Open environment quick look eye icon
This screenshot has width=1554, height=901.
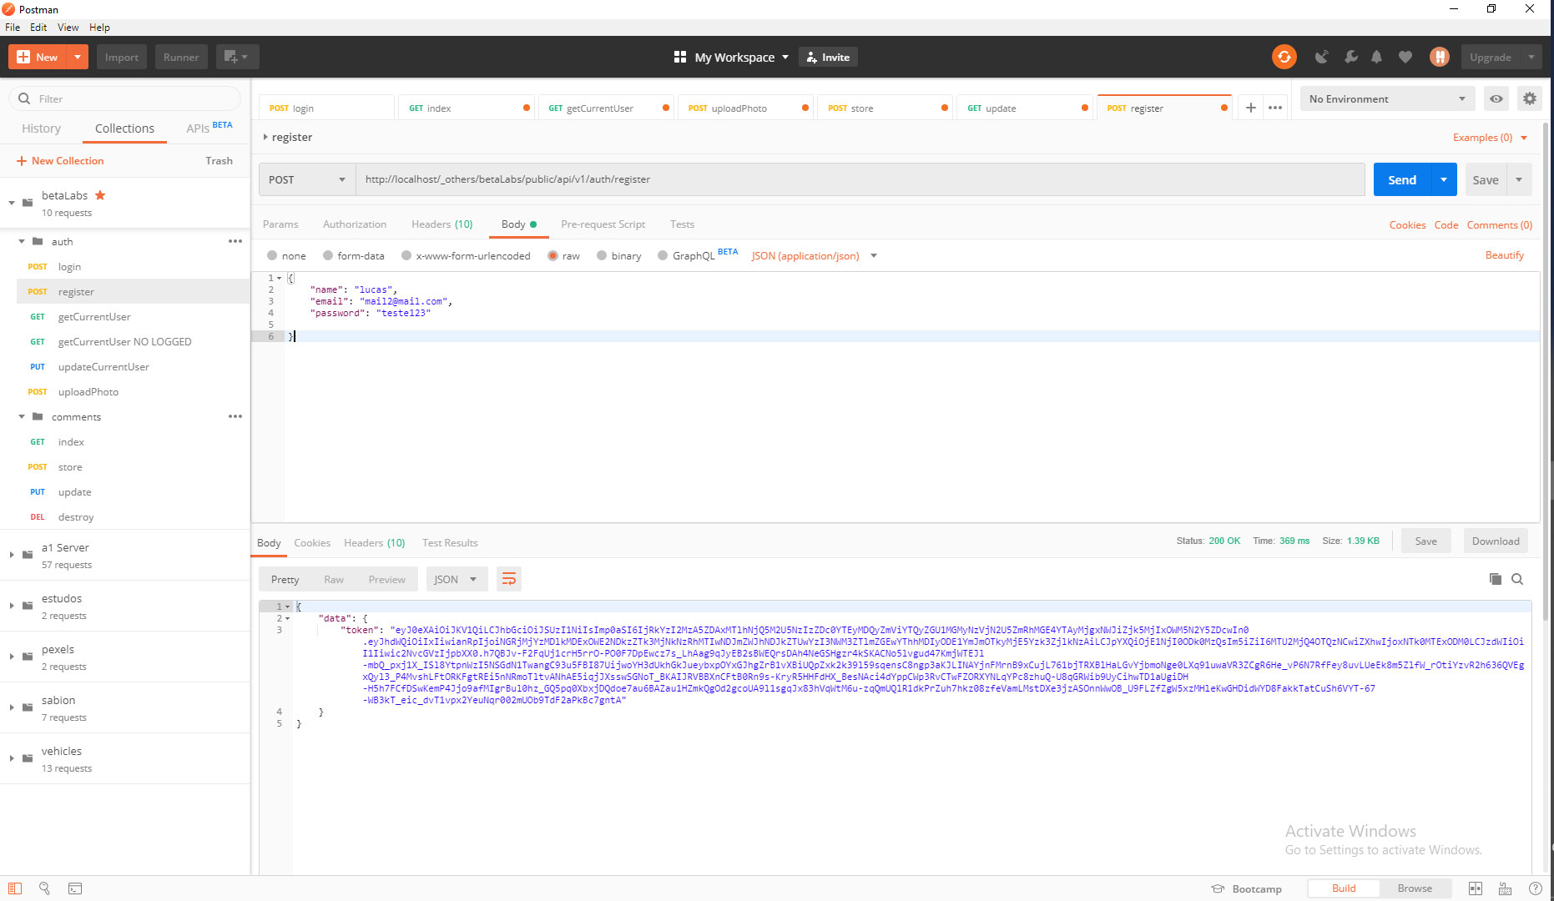pos(1496,98)
